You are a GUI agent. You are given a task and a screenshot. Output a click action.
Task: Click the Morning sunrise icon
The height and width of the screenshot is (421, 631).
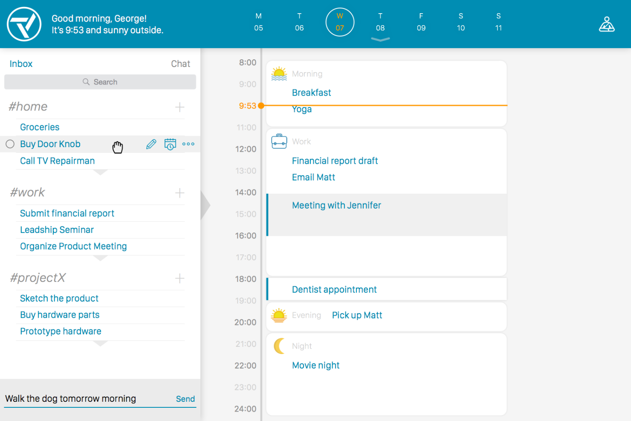tap(279, 74)
